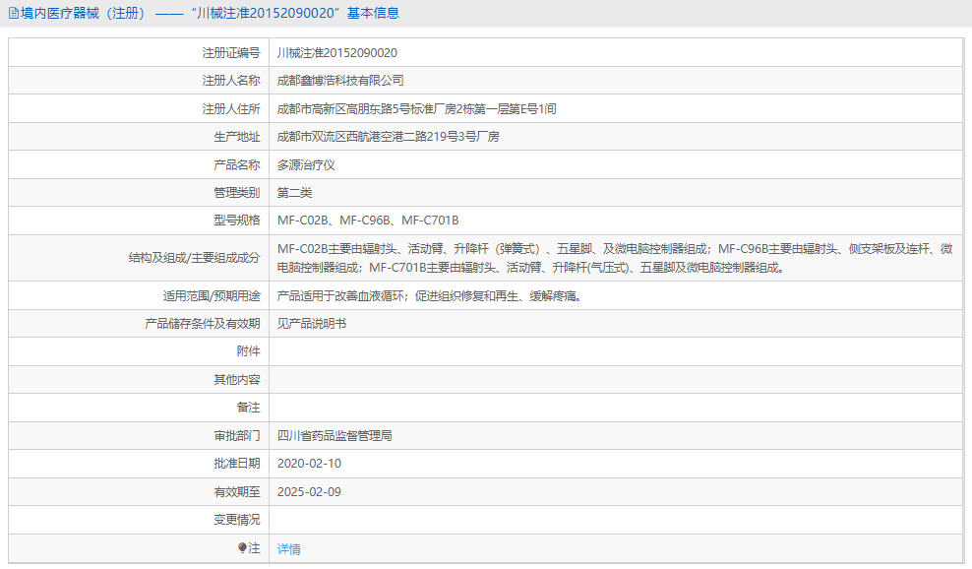Click the 注册证编号 label
The image size is (972, 569).
(x=231, y=53)
